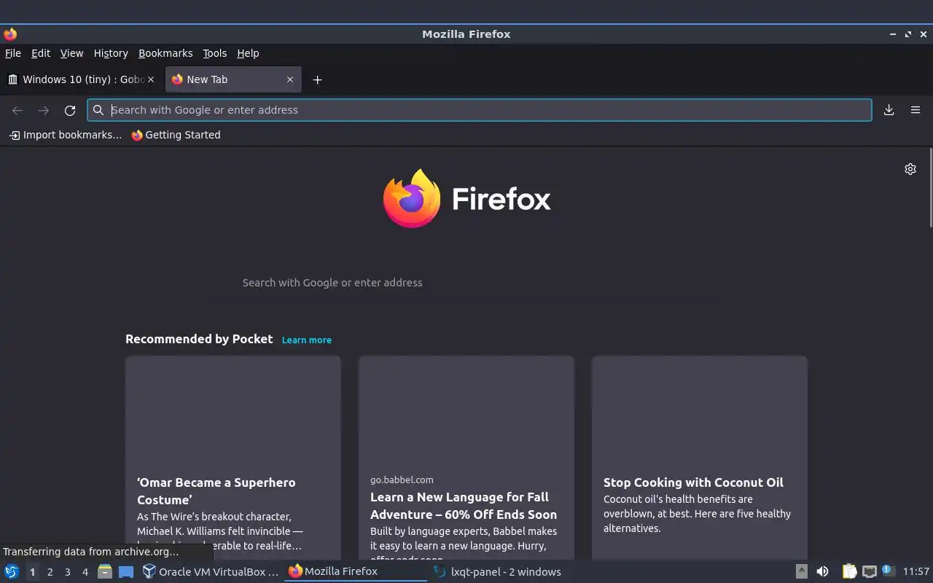Open the Help menu

(248, 53)
